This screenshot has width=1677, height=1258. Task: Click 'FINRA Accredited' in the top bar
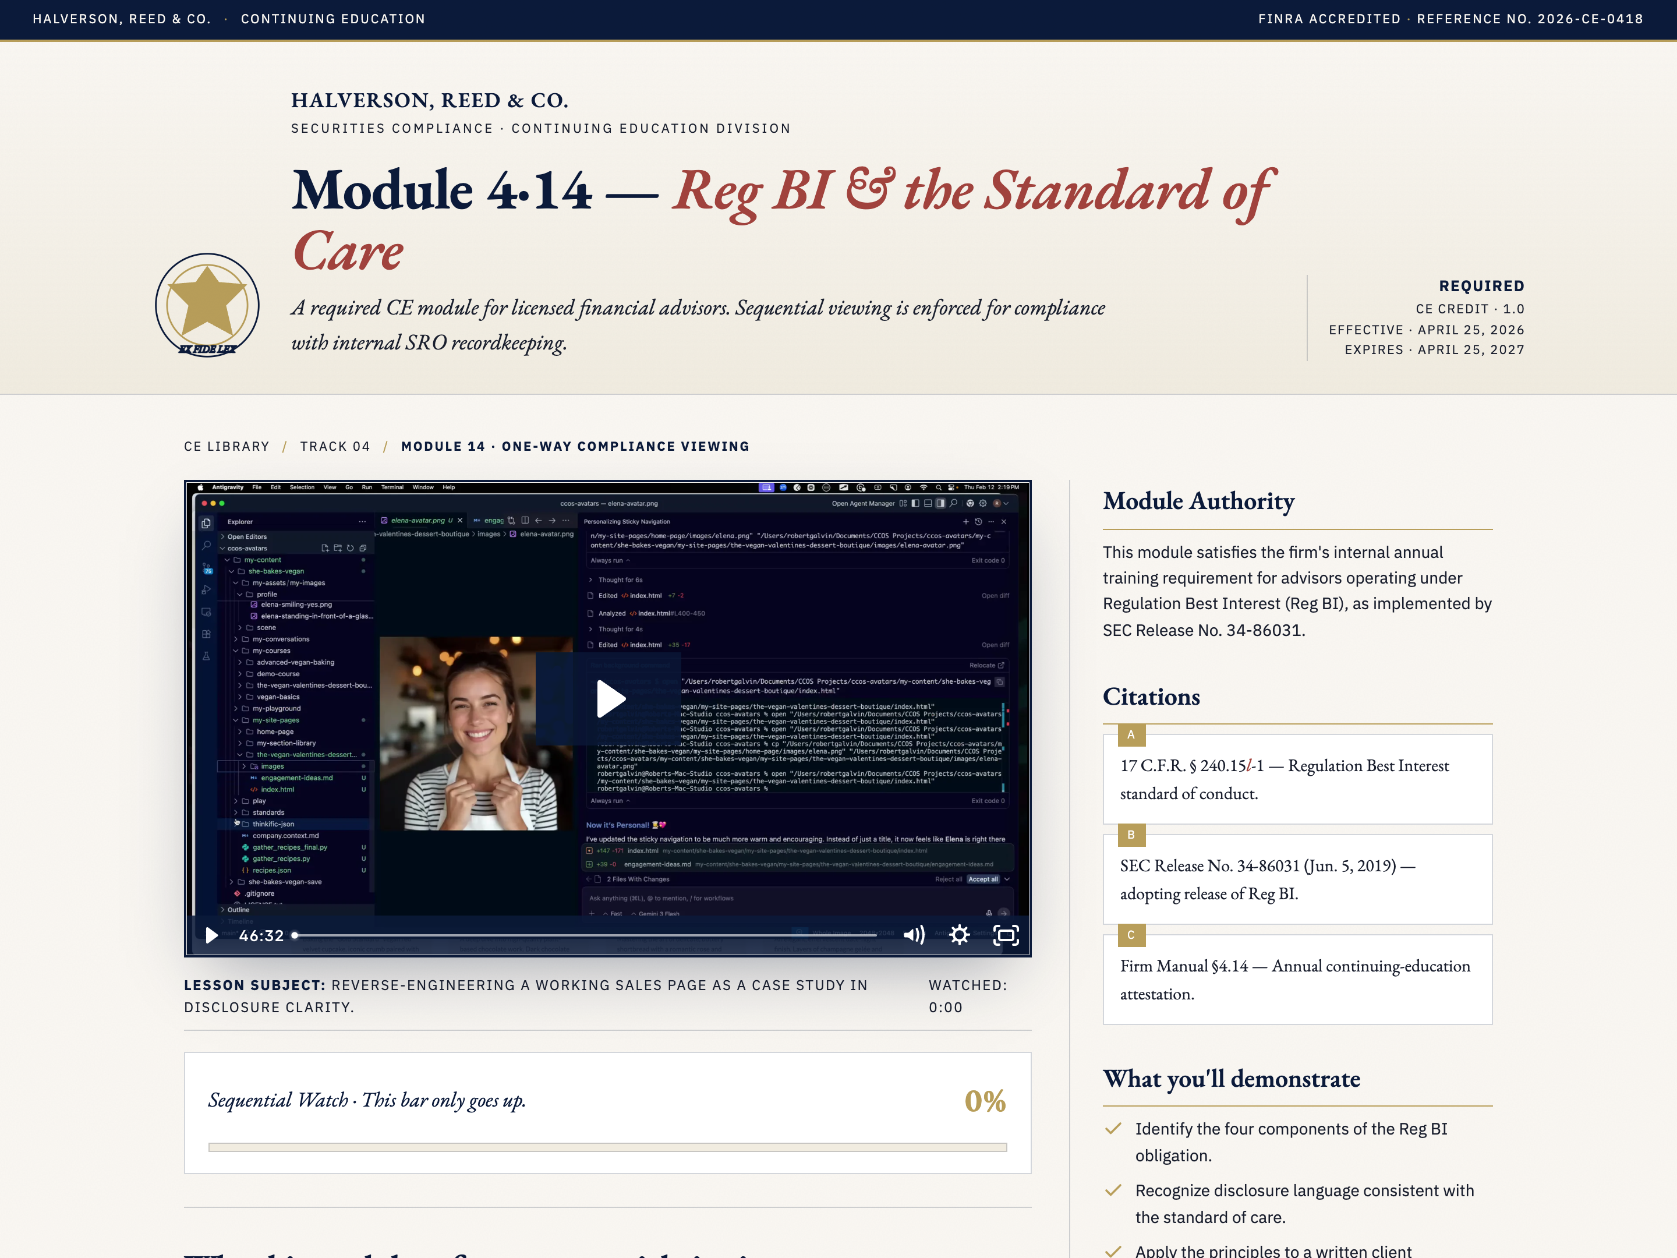coord(1329,19)
